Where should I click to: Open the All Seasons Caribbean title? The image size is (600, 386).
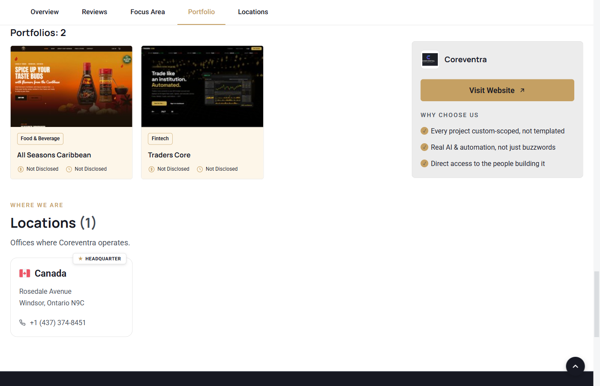click(54, 155)
